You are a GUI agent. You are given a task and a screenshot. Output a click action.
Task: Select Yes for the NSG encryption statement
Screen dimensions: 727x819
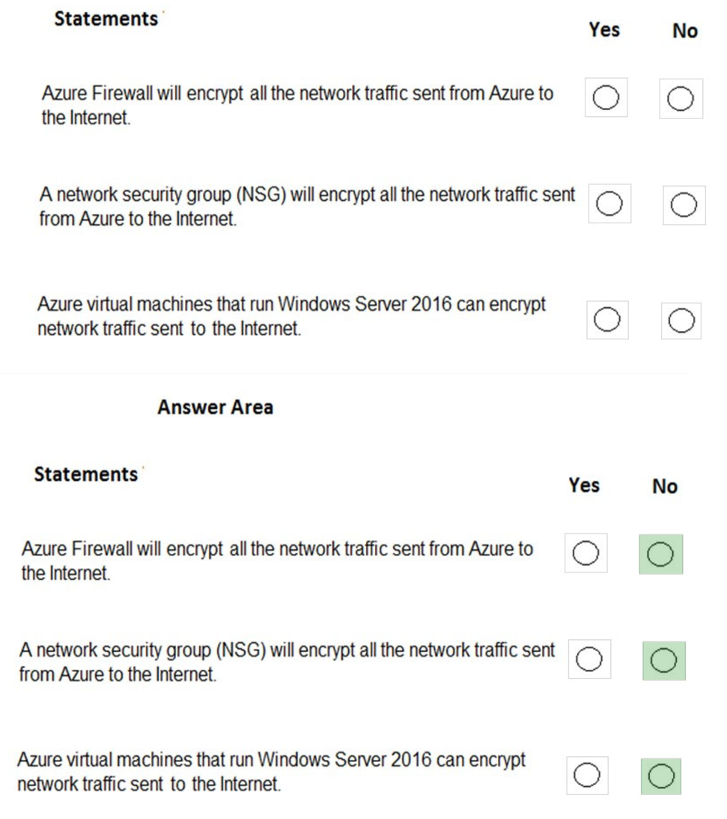[608, 204]
